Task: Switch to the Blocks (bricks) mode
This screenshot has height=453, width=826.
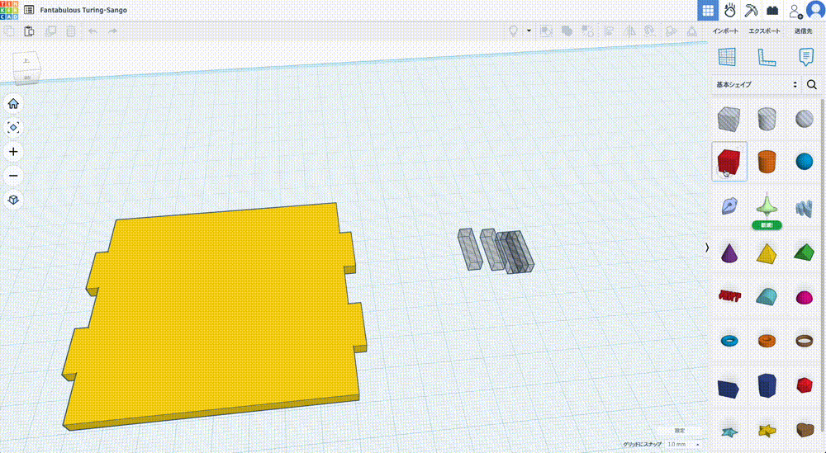Action: click(772, 11)
